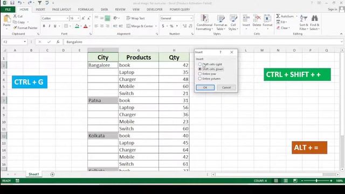Screen dimensions: 345x194
Task: Click Cancel in the Insert dialog
Action: (x=226, y=87)
